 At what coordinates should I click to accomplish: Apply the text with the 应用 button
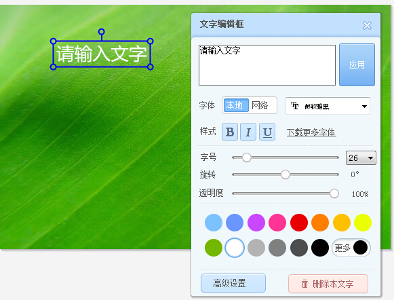pyautogui.click(x=357, y=65)
